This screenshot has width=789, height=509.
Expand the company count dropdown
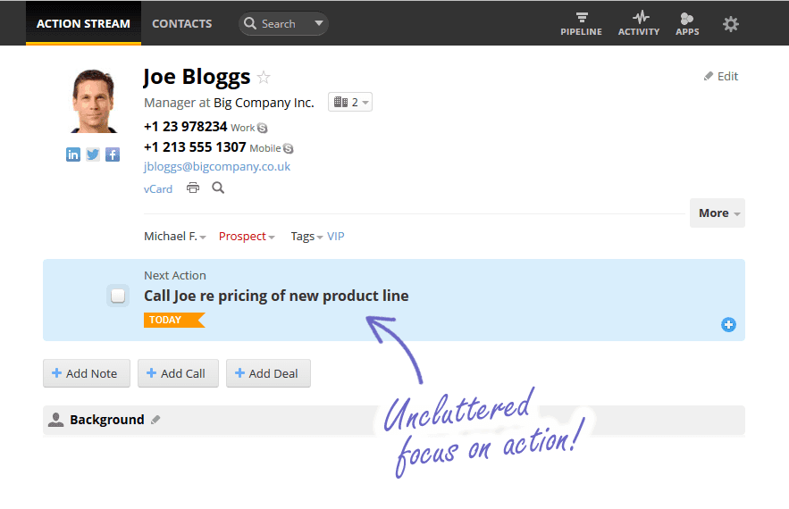tap(350, 103)
